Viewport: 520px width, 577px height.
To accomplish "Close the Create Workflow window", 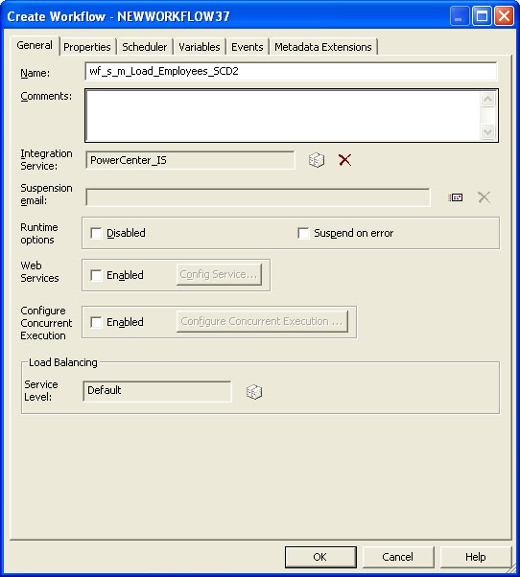I will (x=504, y=16).
